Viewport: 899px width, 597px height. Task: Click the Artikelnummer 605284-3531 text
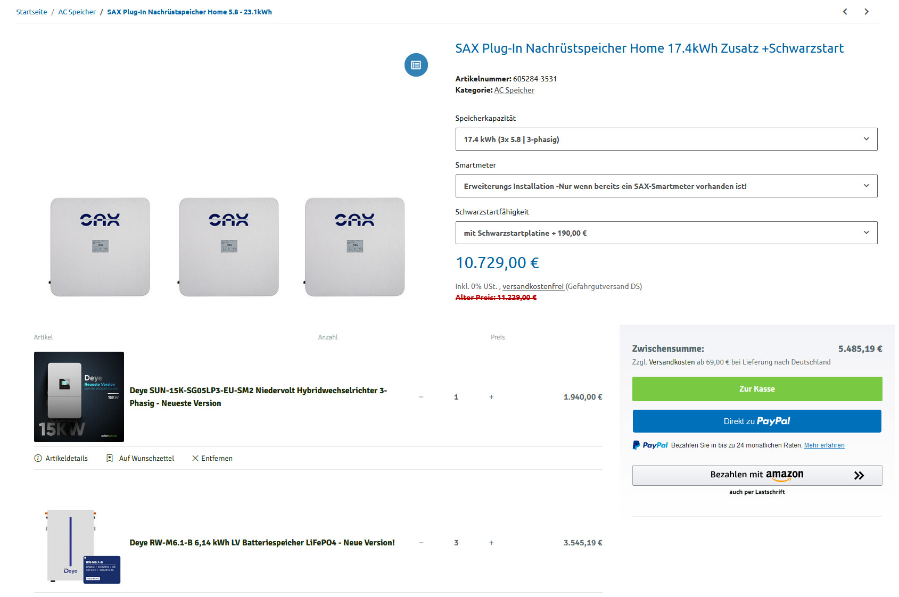pos(506,79)
